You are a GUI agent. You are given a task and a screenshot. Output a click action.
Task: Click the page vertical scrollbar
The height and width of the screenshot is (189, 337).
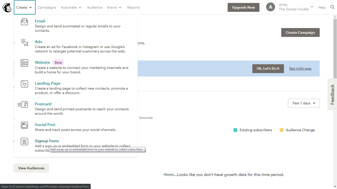335,48
